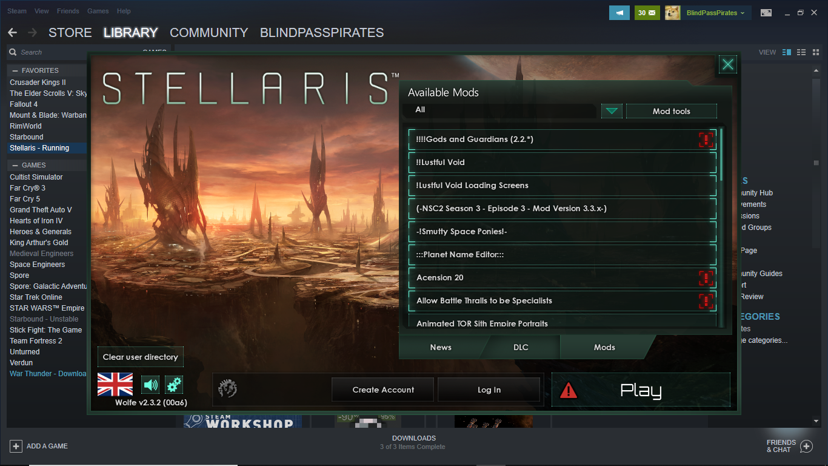Switch to the DLC tab in launcher
Image resolution: width=828 pixels, height=466 pixels.
click(x=521, y=347)
